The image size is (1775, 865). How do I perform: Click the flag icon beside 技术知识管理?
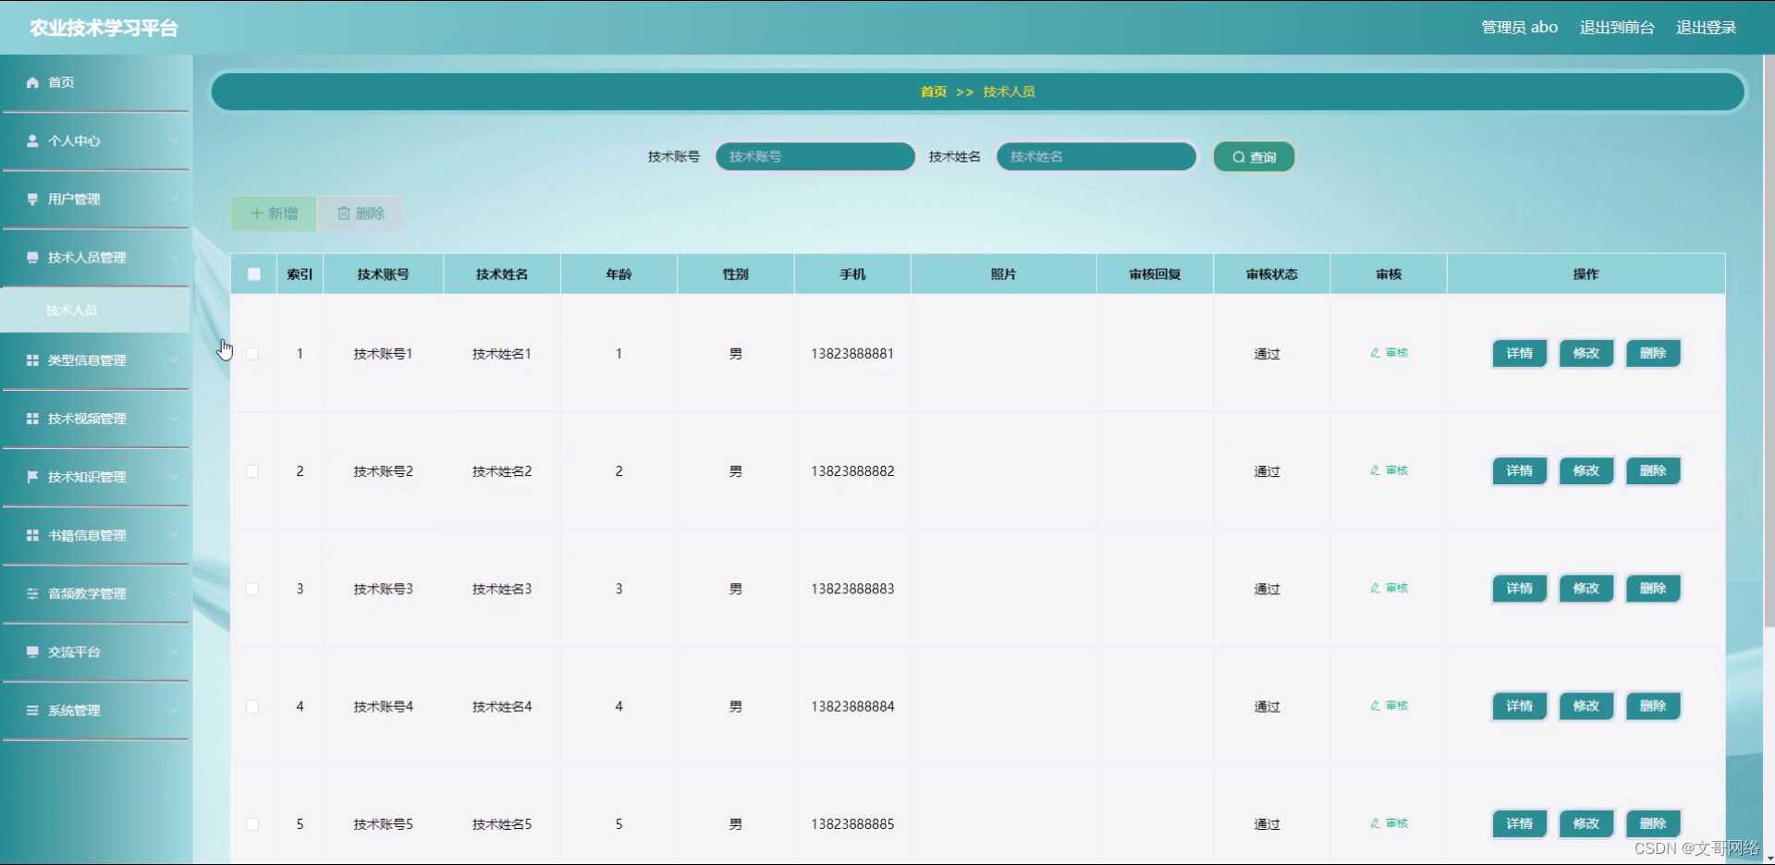pyautogui.click(x=31, y=477)
